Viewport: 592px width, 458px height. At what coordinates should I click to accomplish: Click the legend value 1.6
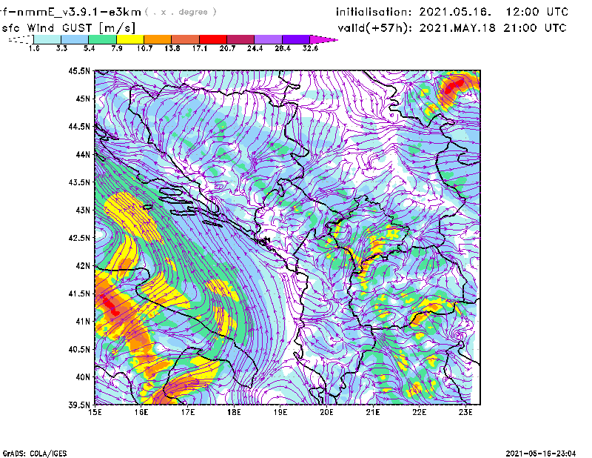point(34,48)
